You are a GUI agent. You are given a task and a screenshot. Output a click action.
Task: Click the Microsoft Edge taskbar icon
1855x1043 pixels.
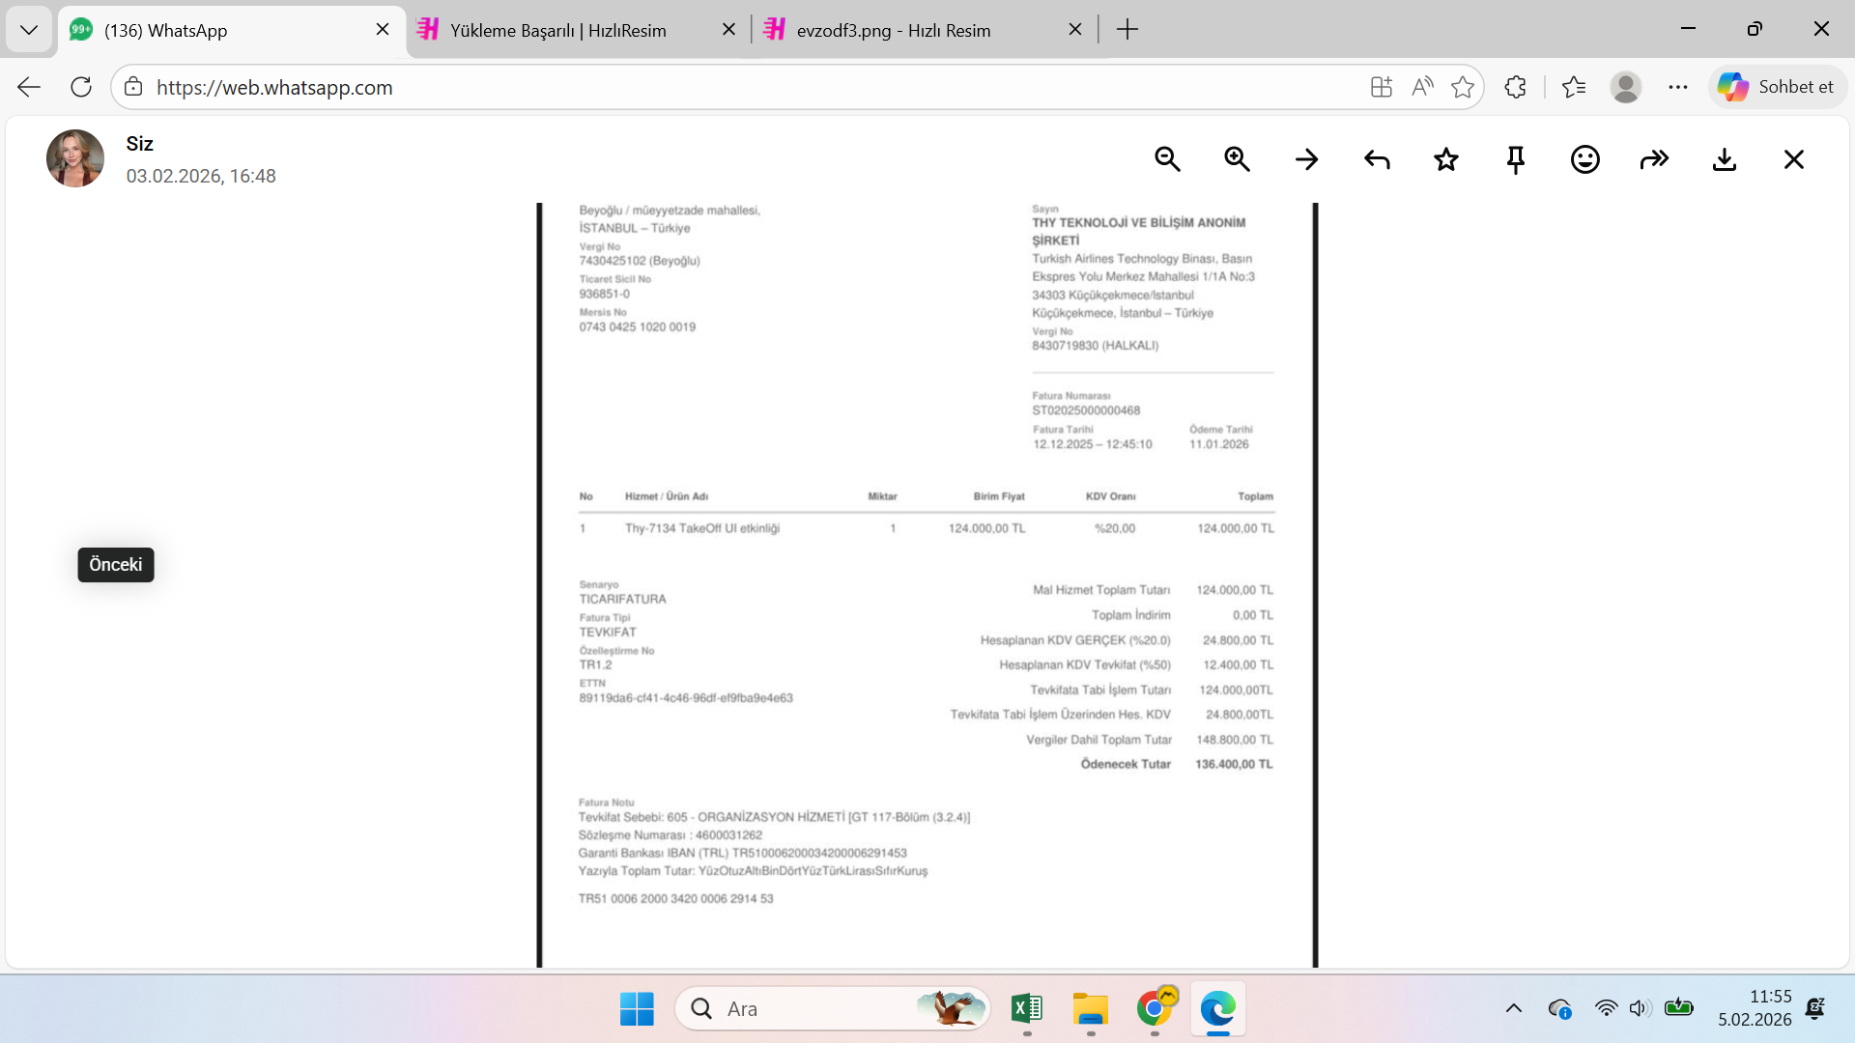(x=1218, y=1009)
